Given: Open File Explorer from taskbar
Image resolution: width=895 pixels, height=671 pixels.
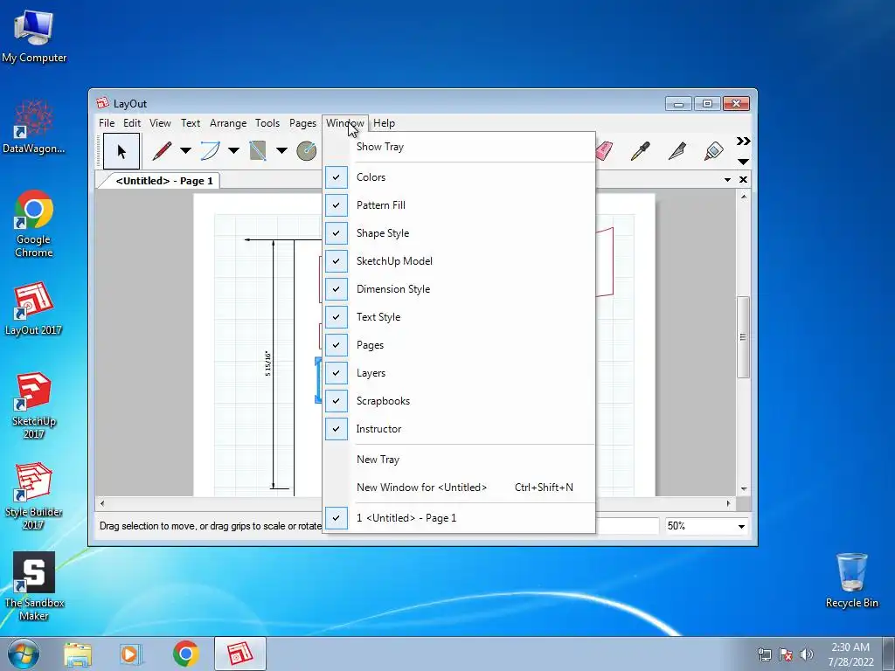Looking at the screenshot, I should pos(78,654).
